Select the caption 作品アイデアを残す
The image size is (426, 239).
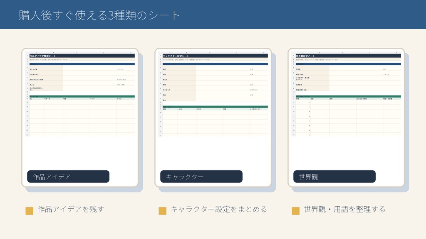click(71, 209)
